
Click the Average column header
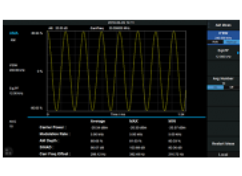point(98,121)
